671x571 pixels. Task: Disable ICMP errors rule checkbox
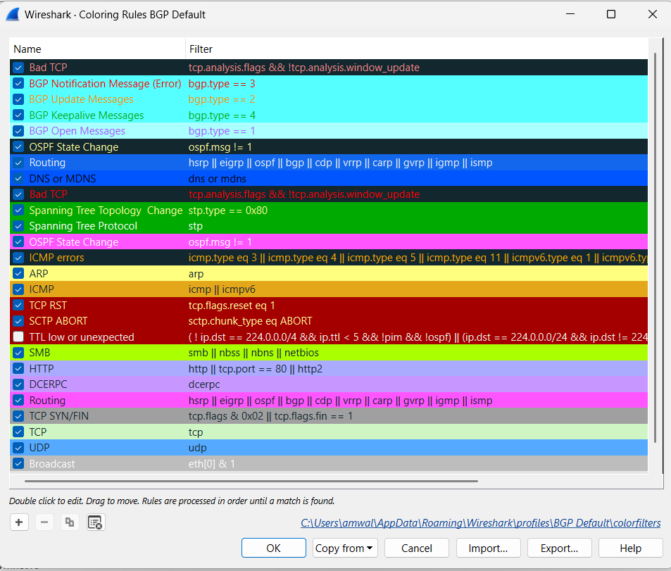click(x=18, y=258)
